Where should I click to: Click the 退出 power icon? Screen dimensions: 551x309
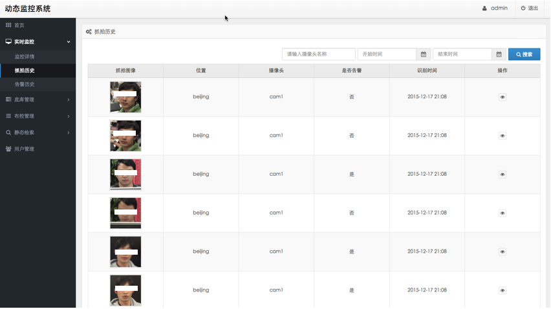coord(523,8)
